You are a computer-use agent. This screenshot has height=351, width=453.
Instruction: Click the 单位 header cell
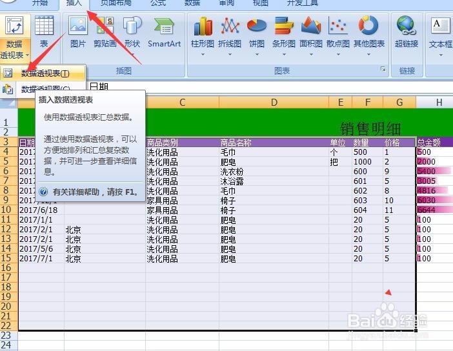click(x=341, y=142)
